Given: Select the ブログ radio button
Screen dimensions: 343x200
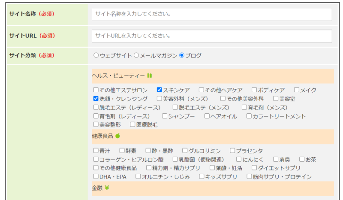Looking at the screenshot, I should (181, 55).
